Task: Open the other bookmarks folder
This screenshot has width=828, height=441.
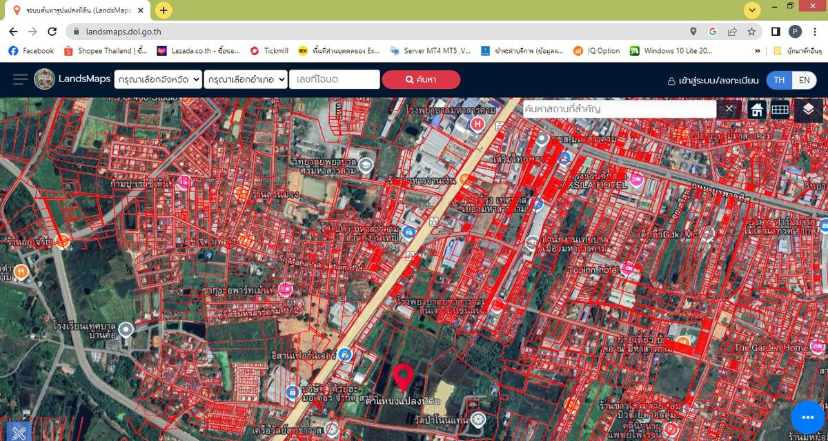Action: pos(799,51)
